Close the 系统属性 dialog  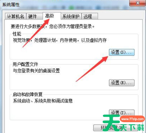point(137,3)
